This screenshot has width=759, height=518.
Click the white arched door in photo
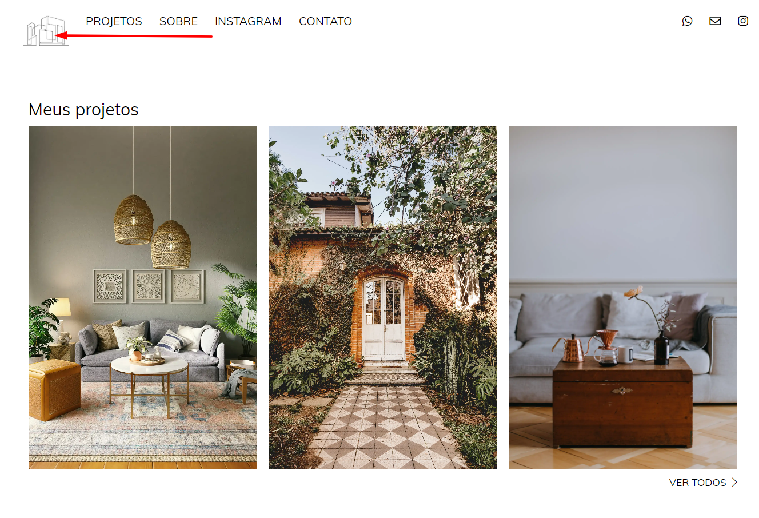384,318
